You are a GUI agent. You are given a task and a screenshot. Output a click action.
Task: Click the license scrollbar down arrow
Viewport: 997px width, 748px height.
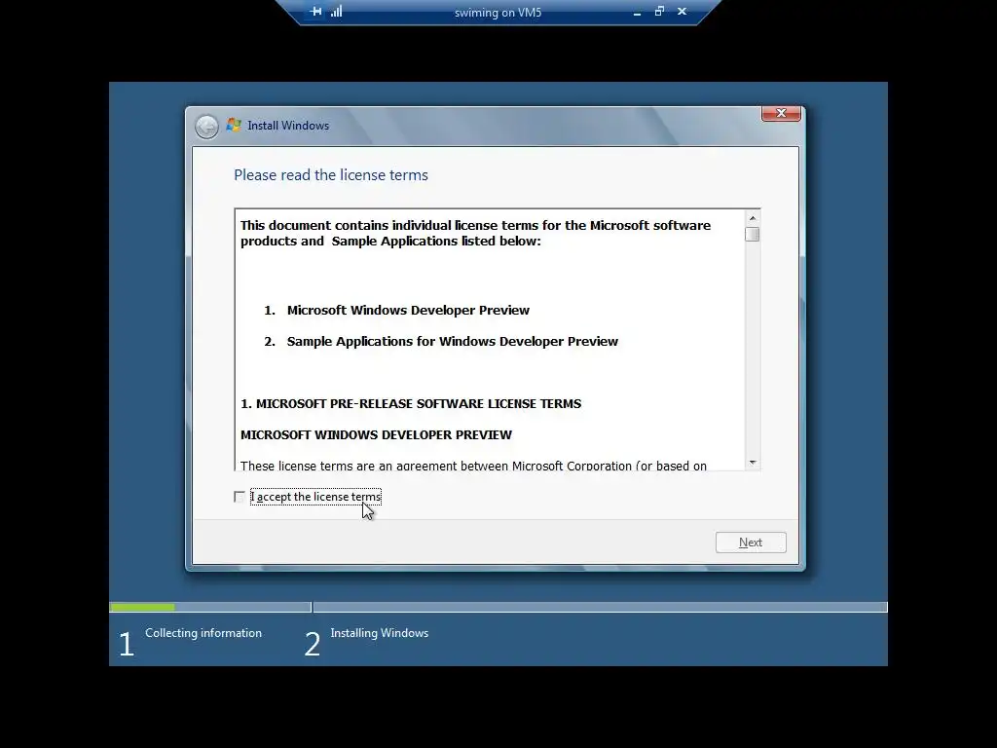(x=753, y=463)
